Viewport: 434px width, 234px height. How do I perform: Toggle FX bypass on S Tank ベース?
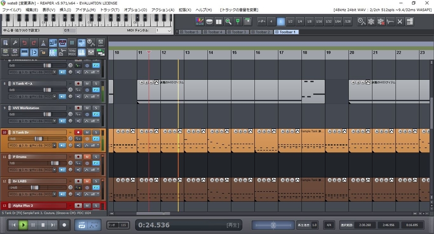tap(87, 90)
